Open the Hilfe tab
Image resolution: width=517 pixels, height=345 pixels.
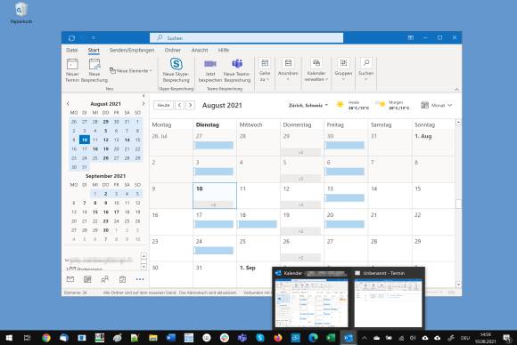(224, 50)
